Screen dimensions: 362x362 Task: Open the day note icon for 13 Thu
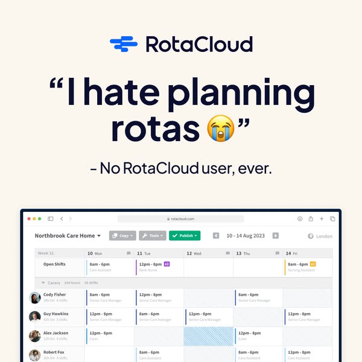278,253
